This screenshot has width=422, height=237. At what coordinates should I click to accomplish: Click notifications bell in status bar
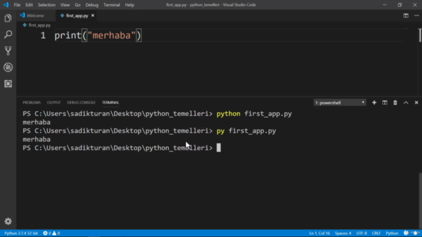pos(415,233)
